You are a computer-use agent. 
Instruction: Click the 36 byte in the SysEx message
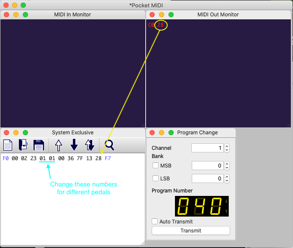(x=71, y=158)
